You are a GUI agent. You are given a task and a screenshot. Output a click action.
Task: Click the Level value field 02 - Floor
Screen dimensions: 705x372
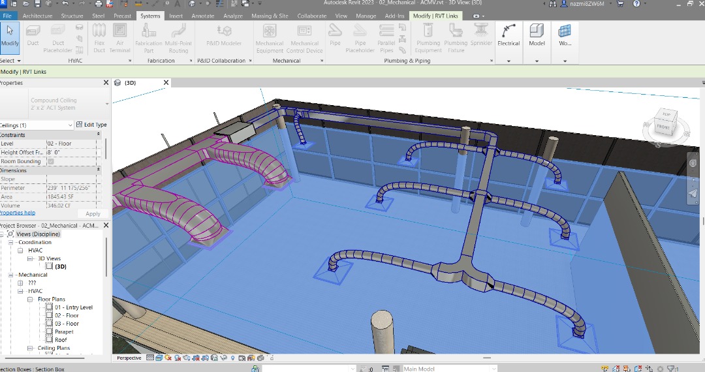coord(71,144)
